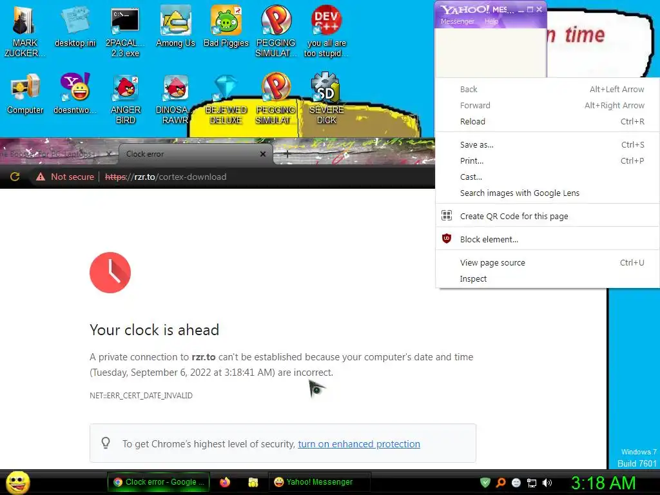Image resolution: width=660 pixels, height=495 pixels.
Task: Select Inspect from context menu
Action: pyautogui.click(x=547, y=278)
